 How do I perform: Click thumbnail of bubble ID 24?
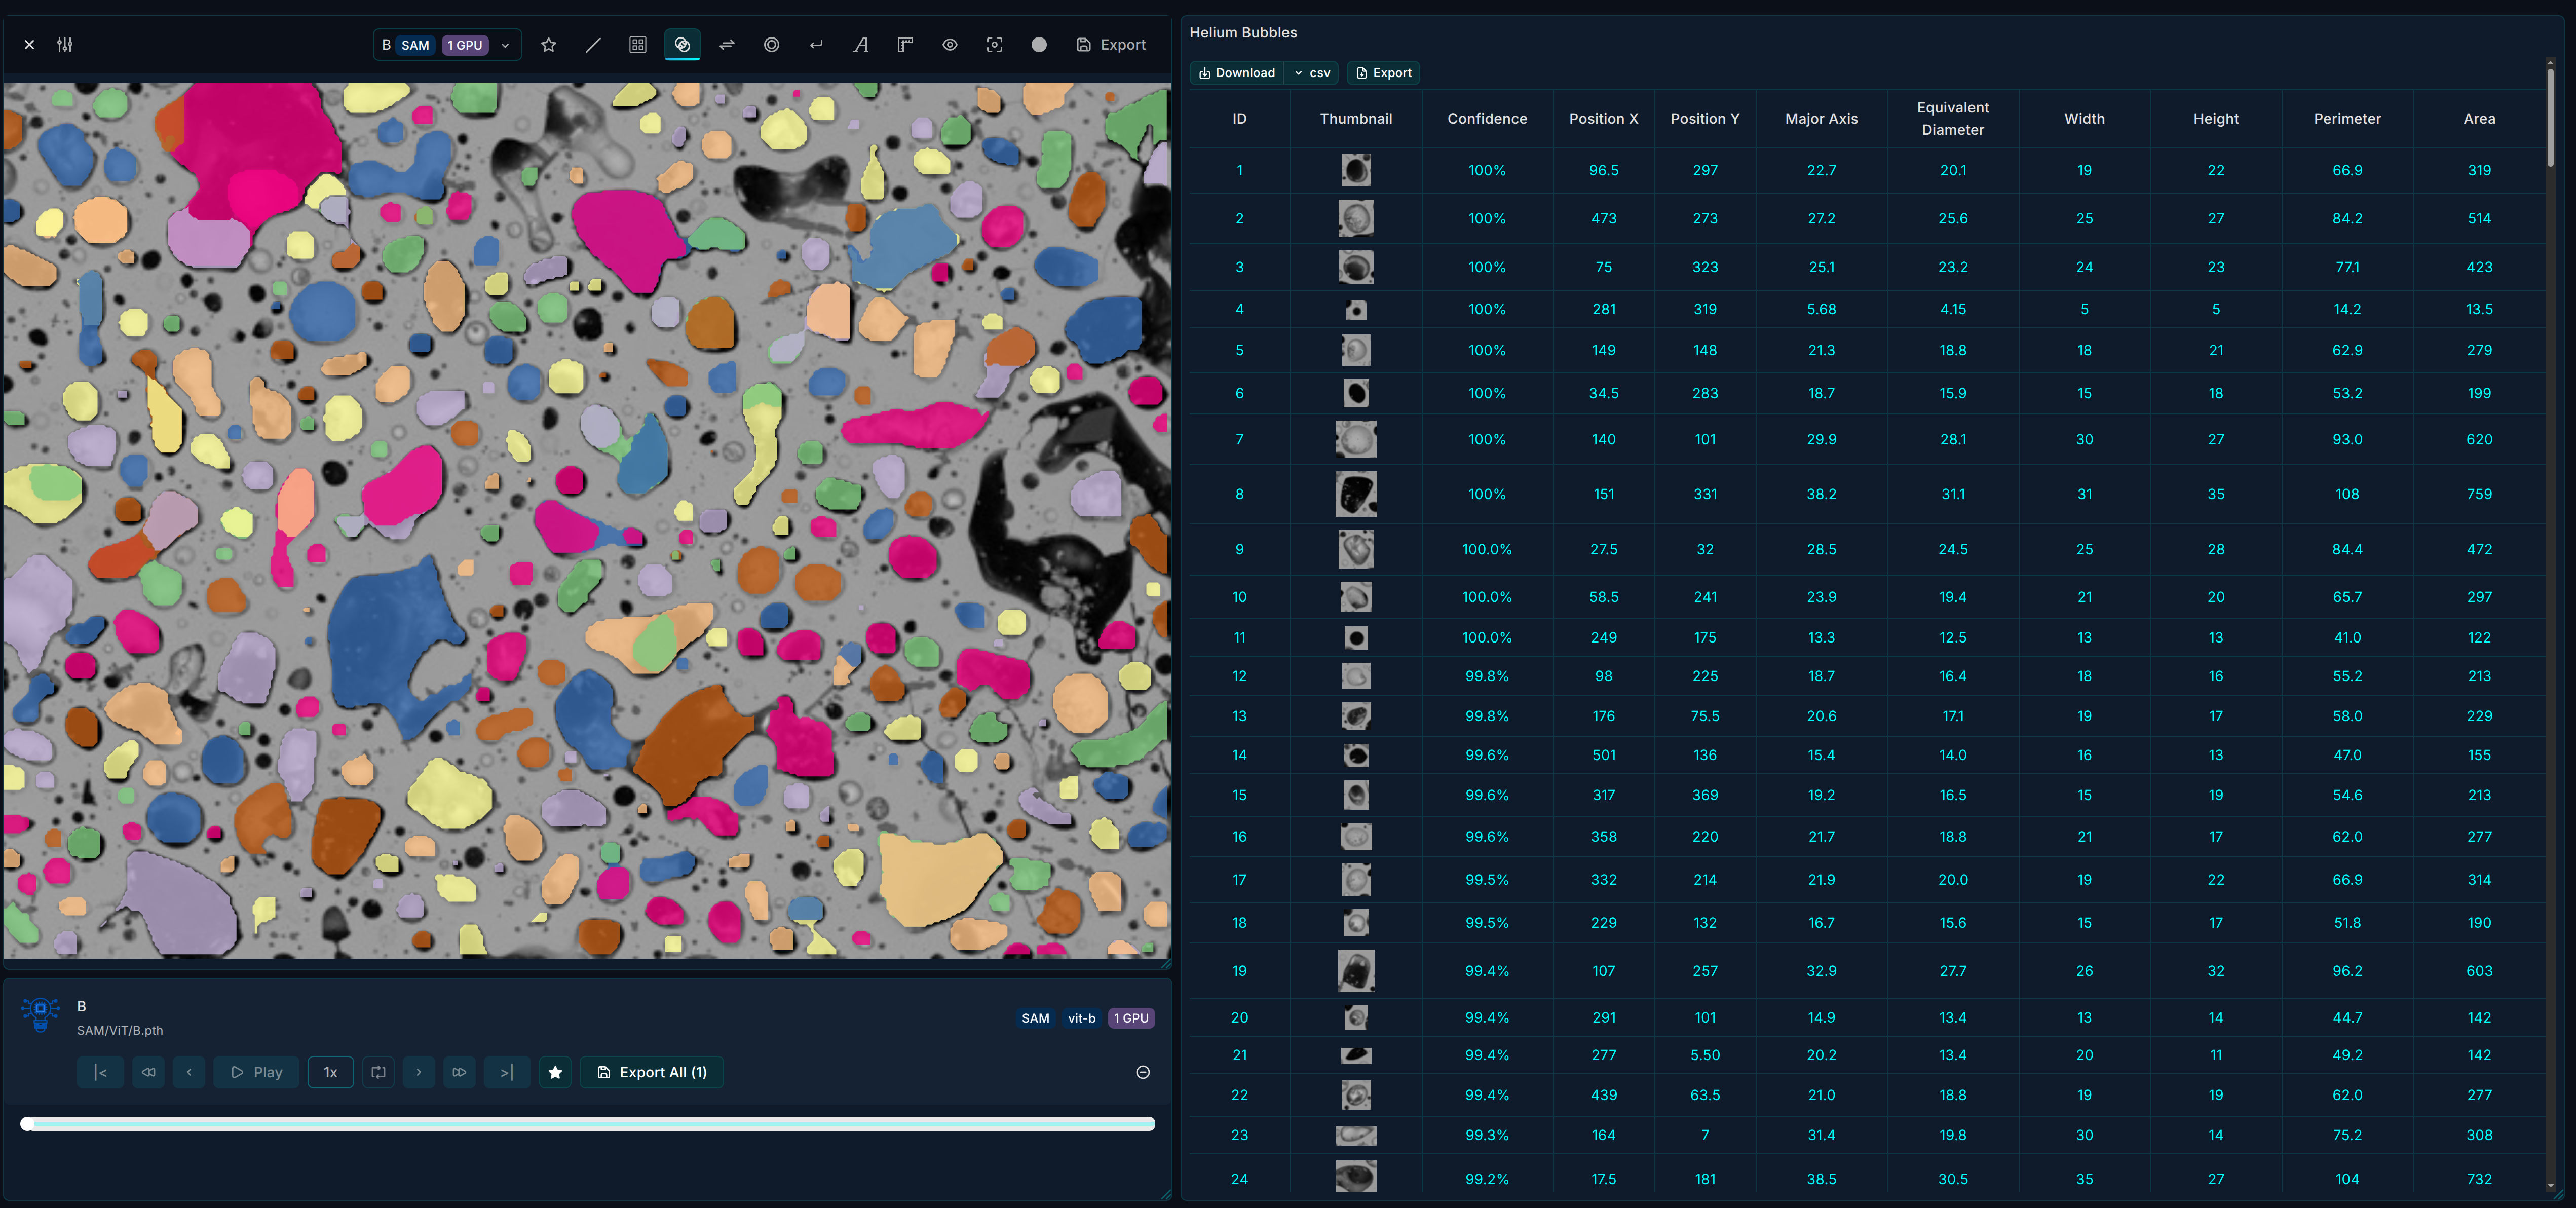point(1355,1177)
